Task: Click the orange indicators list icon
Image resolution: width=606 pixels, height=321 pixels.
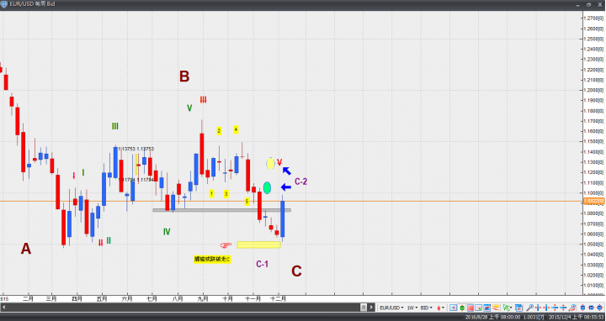Action: (496, 308)
